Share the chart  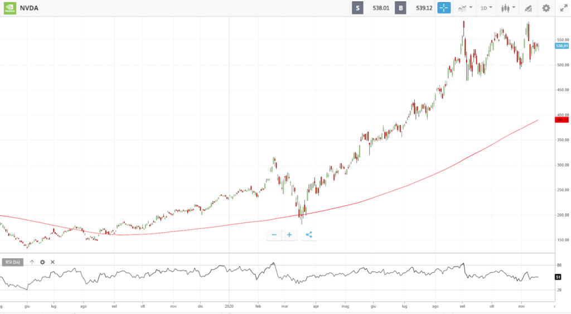[309, 235]
